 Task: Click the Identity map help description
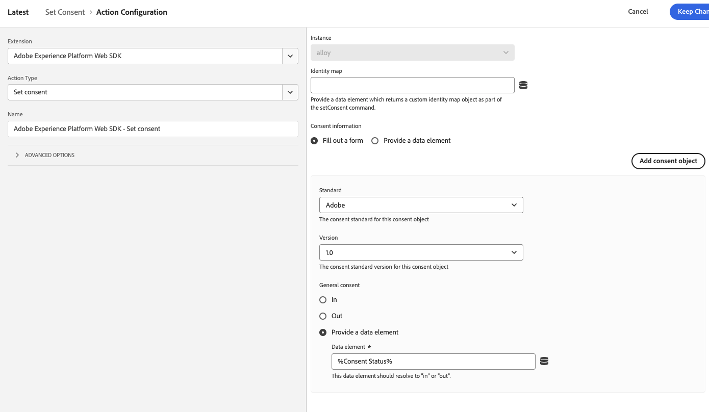click(407, 104)
